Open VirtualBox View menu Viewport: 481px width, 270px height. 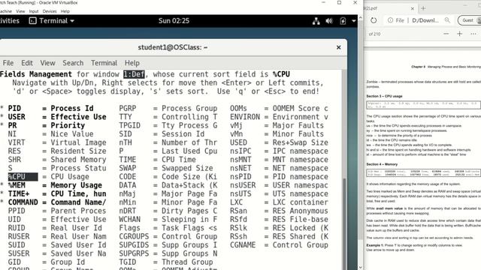[x=20, y=11]
